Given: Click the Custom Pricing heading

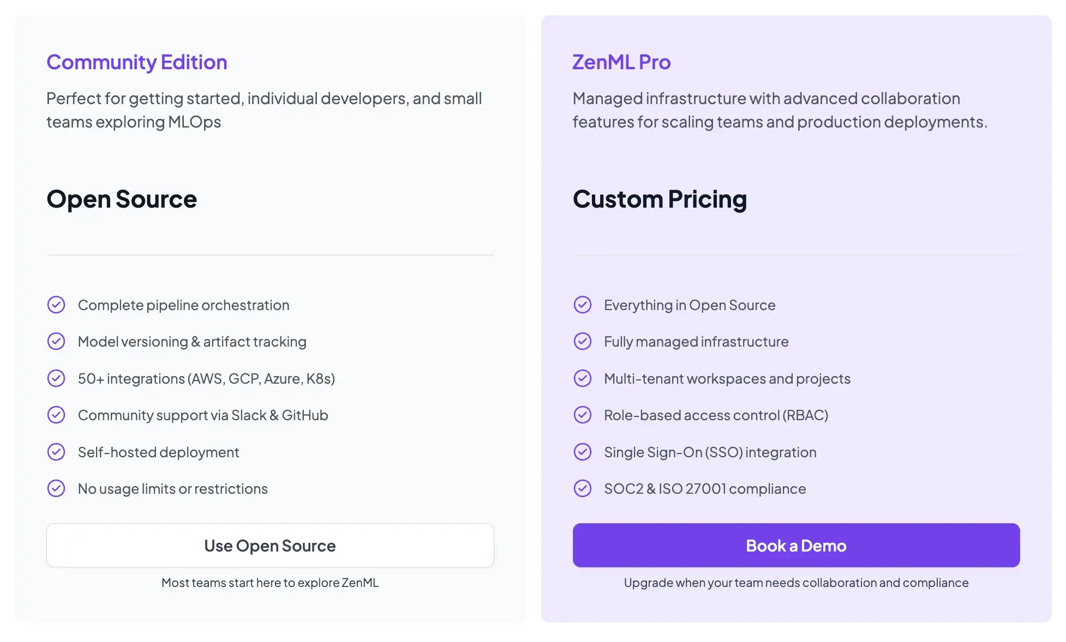Looking at the screenshot, I should click(x=660, y=199).
